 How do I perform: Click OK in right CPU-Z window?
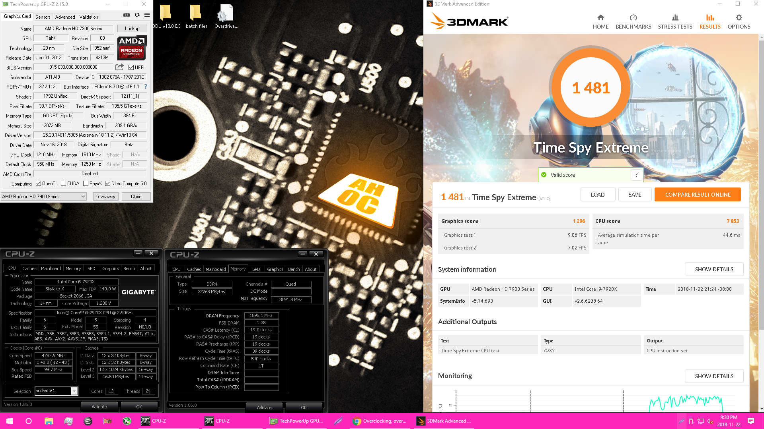point(304,408)
